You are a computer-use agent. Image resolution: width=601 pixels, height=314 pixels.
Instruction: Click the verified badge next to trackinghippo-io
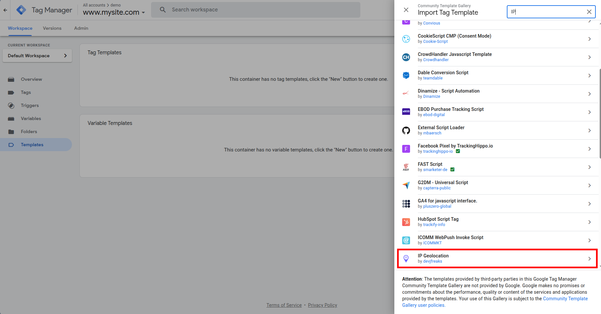coord(458,151)
